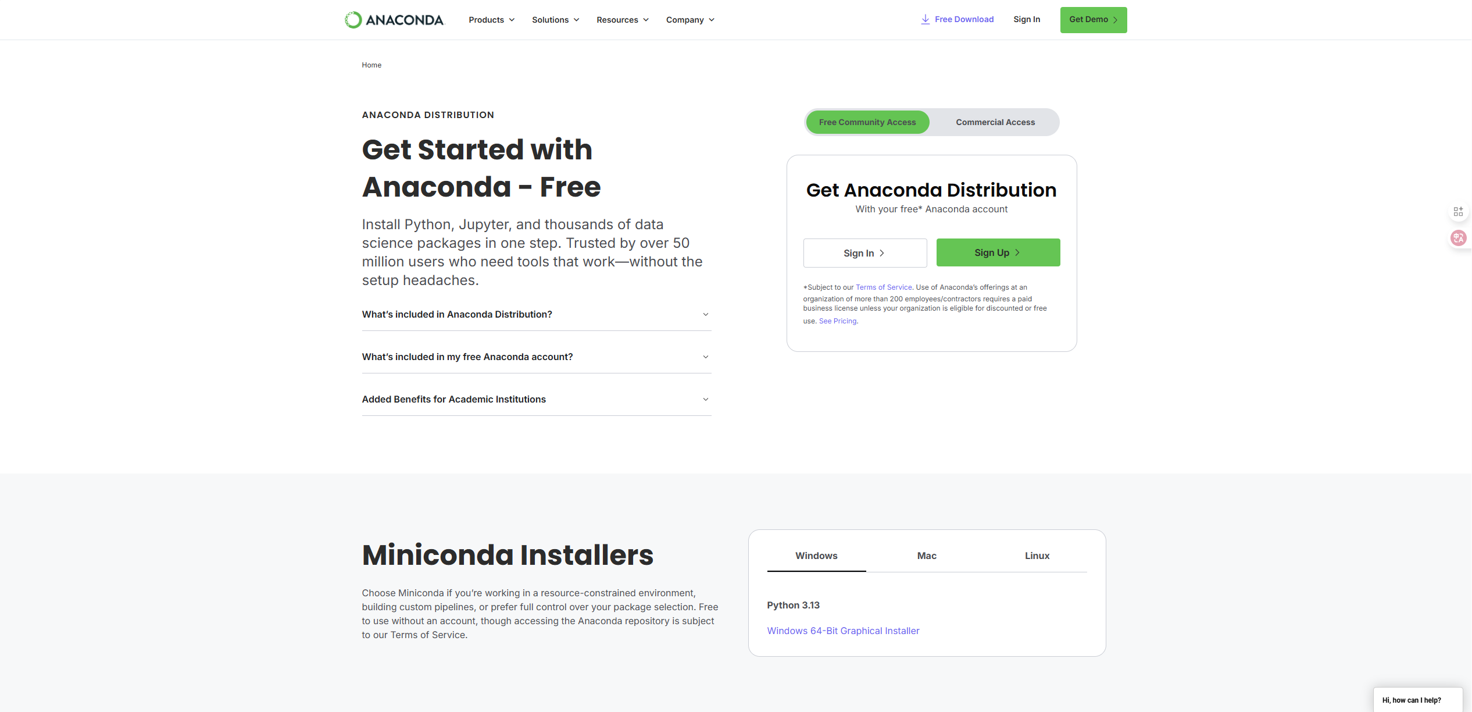Click the green Sign Up button
This screenshot has height=712, width=1472.
(x=998, y=252)
